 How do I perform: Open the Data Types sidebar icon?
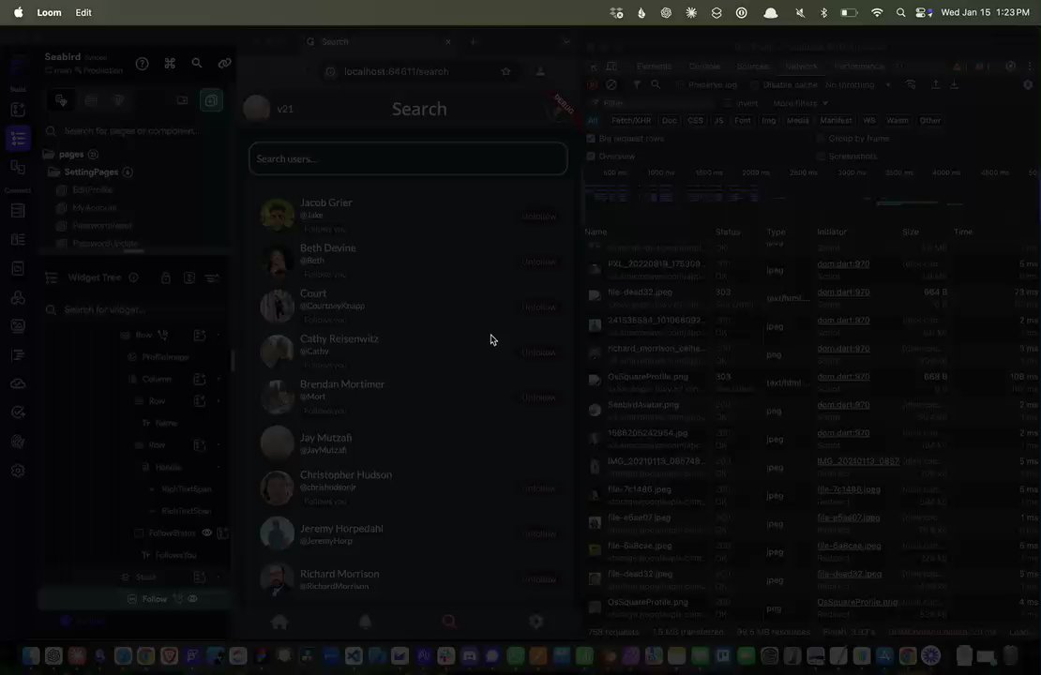[18, 240]
